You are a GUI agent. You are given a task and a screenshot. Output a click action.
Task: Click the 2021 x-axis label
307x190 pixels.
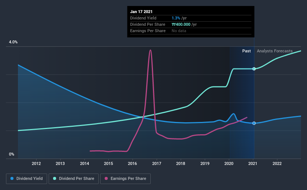click(x=252, y=163)
